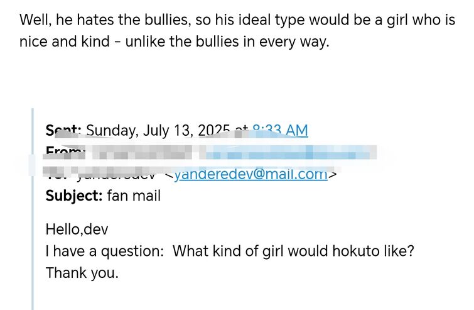
Task: Click the 'Sunday, July 13' date text
Action: 139,131
